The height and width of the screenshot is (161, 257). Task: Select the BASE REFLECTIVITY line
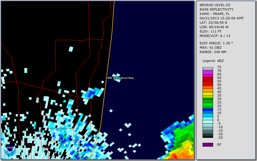[217, 9]
